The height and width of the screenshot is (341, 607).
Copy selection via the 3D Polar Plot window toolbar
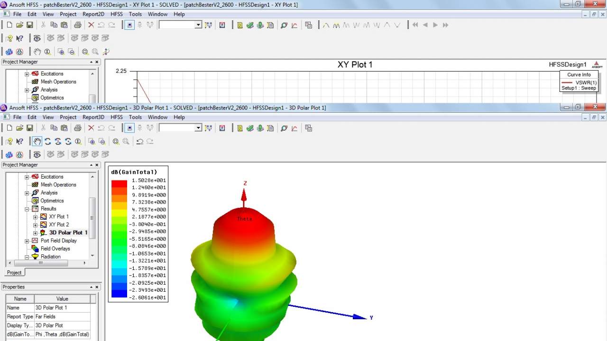[x=54, y=128]
